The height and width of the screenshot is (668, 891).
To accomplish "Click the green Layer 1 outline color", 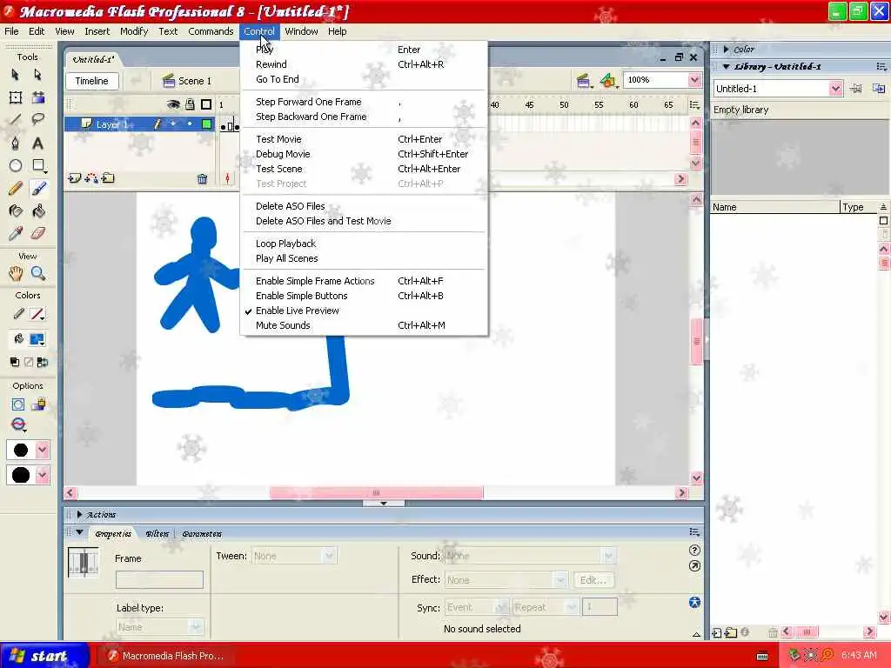I will click(x=207, y=124).
